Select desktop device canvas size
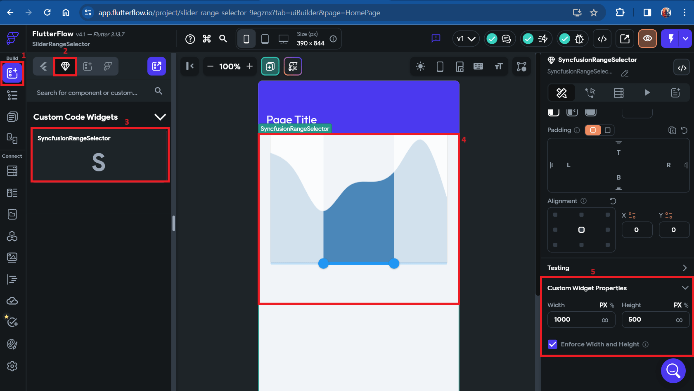 point(283,39)
